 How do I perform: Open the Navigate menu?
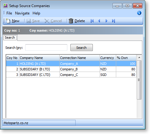[22, 13]
